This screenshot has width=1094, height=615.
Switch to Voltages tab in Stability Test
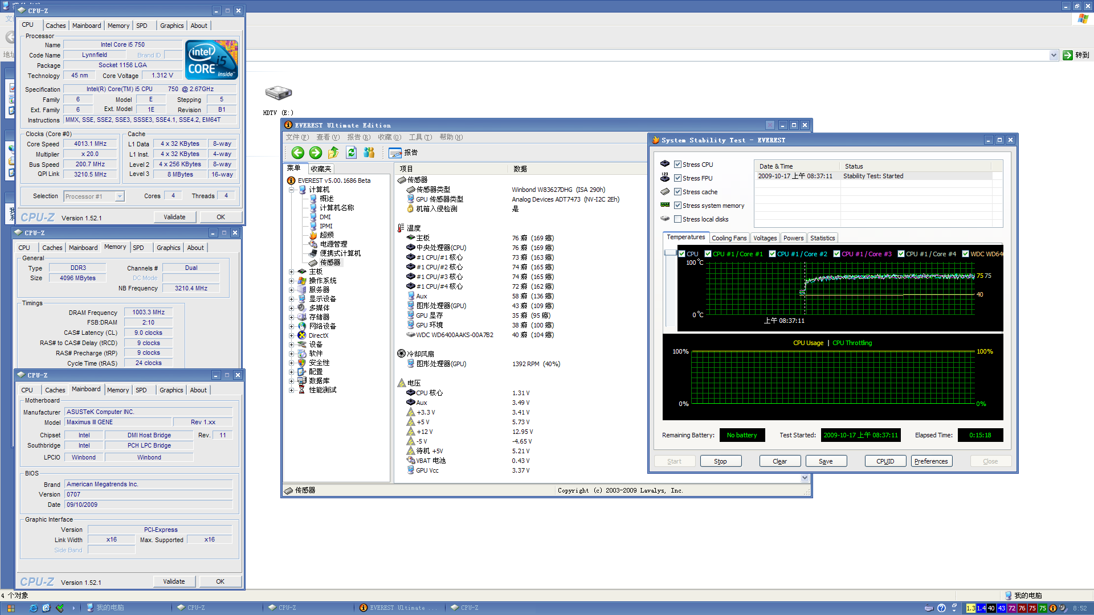point(765,238)
